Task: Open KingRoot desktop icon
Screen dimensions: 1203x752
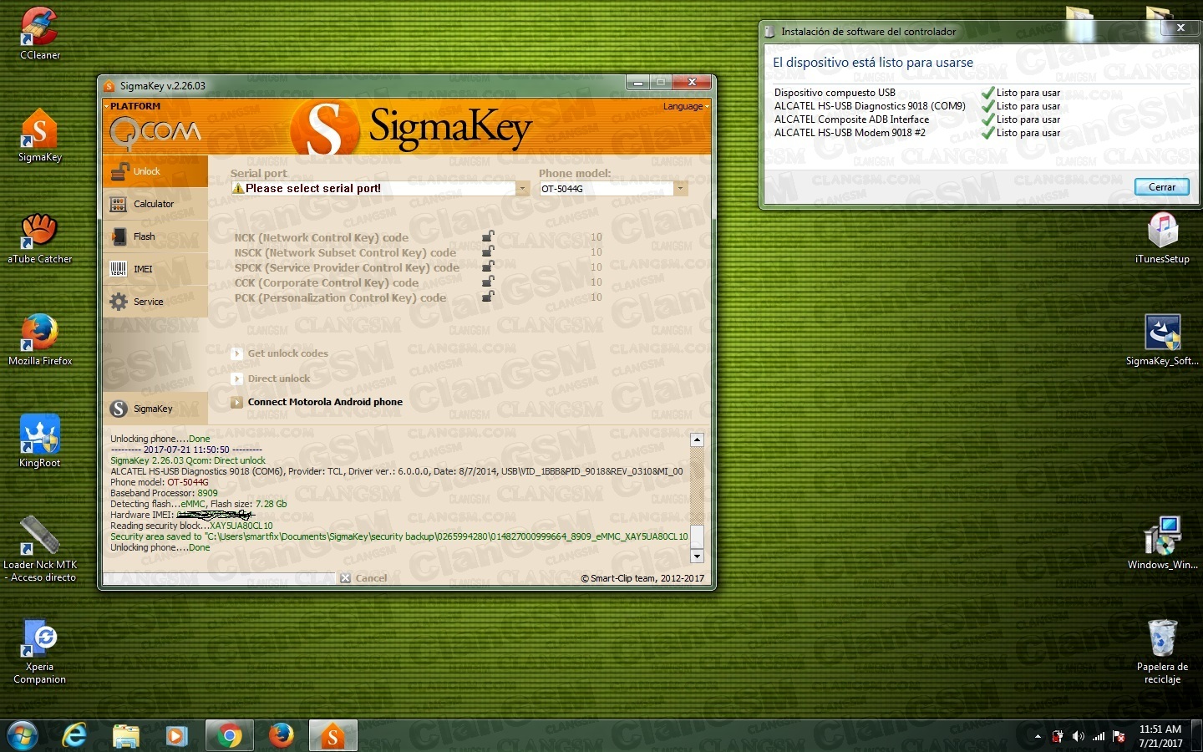Action: click(39, 441)
